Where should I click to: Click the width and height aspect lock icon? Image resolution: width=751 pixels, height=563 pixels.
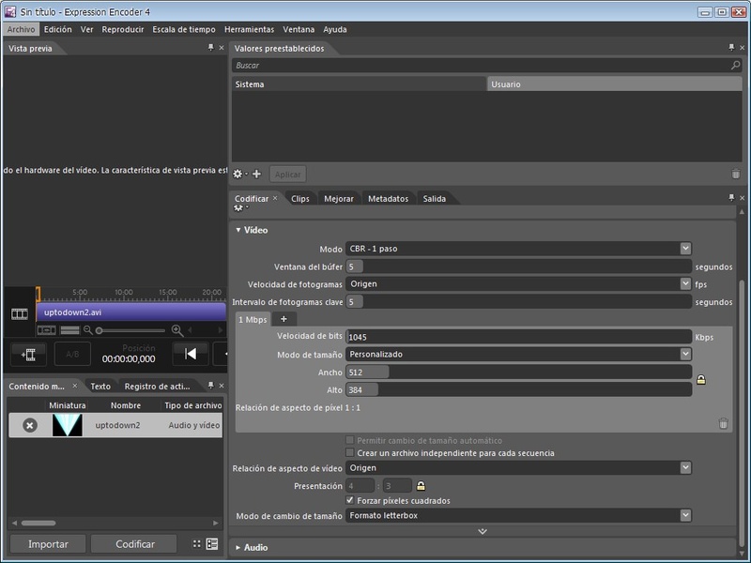(x=700, y=380)
